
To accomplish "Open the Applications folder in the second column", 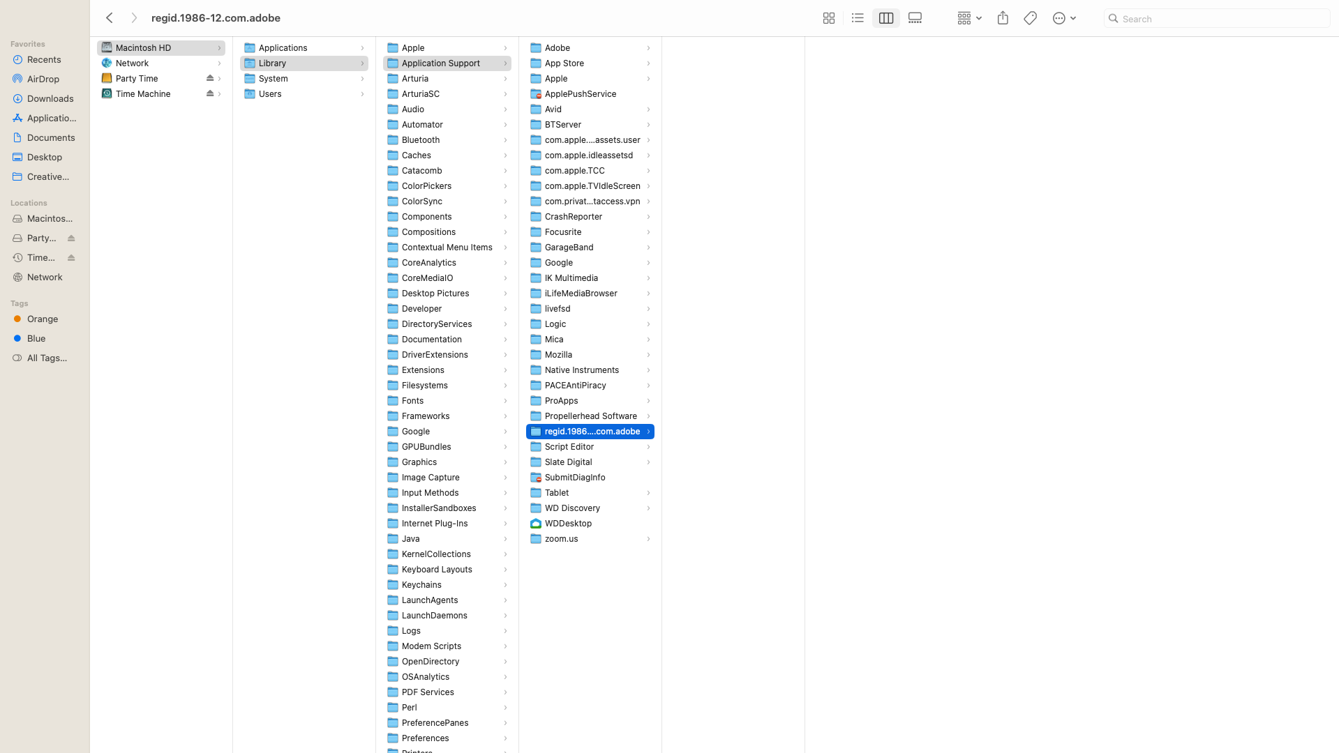I will tap(304, 48).
